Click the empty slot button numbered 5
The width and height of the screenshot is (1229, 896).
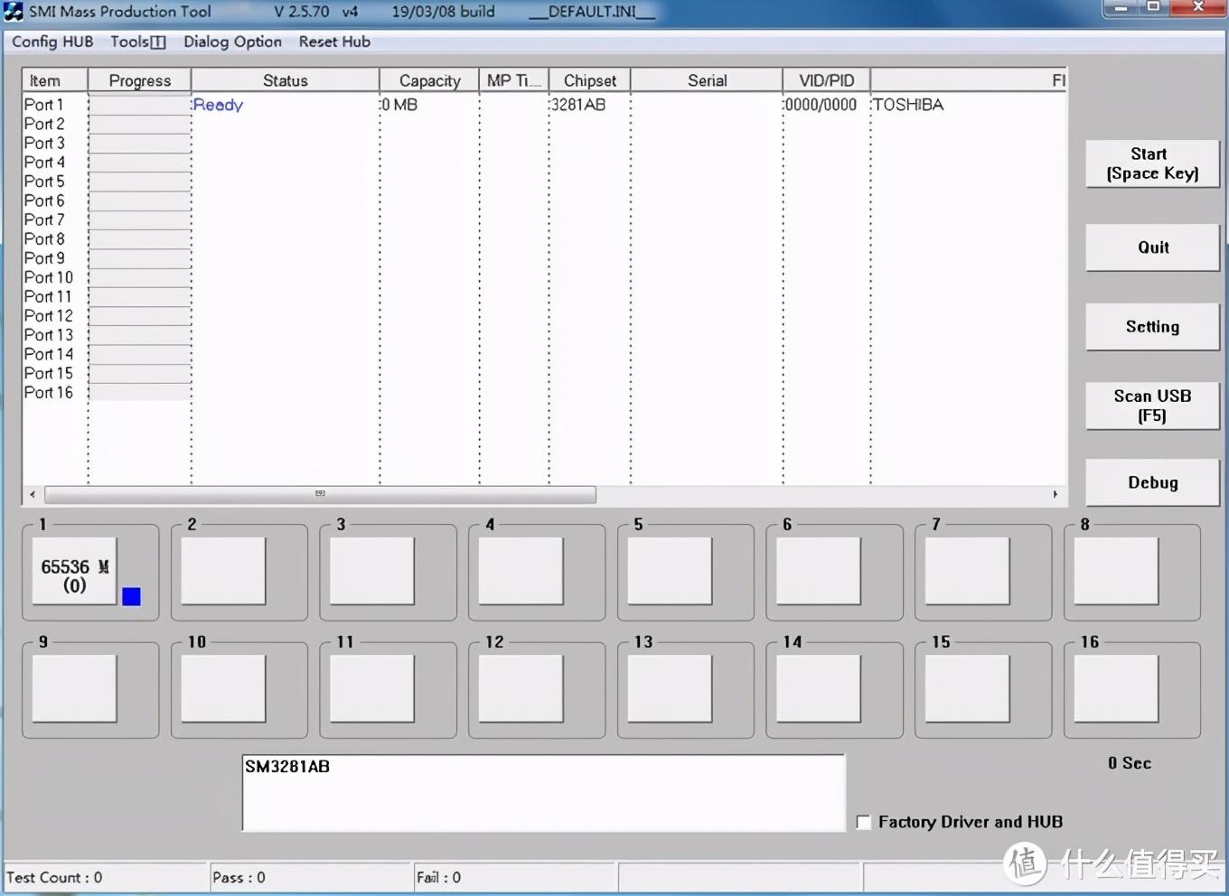click(670, 571)
